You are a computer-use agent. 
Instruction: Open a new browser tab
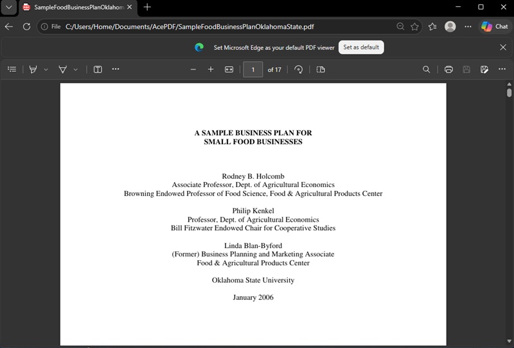click(147, 7)
